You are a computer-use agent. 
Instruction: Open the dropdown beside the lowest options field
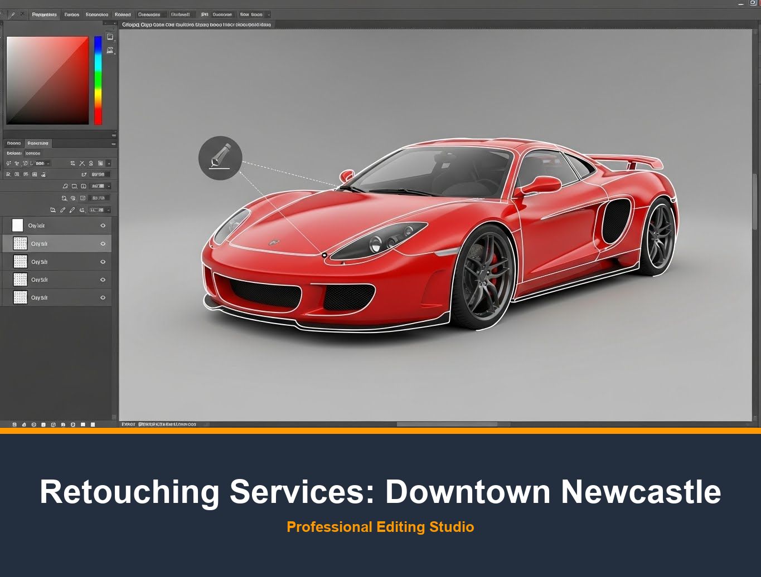point(108,210)
